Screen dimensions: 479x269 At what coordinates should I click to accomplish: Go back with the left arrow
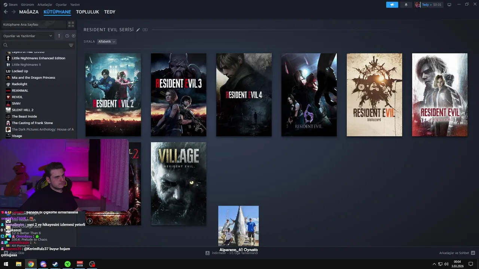6,12
